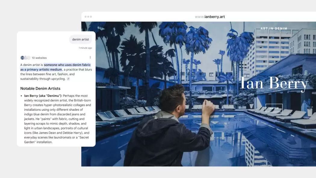This screenshot has height=178, width=316.
Task: Open the link chip icon after upcycling
Action: point(68,79)
